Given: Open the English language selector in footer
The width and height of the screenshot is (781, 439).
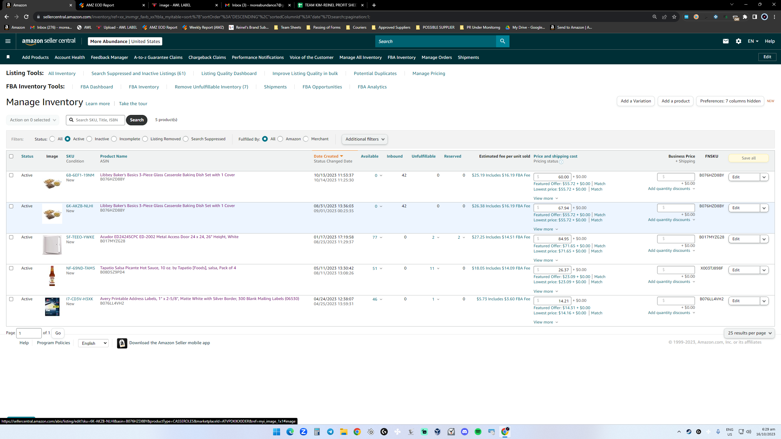Looking at the screenshot, I should point(93,343).
